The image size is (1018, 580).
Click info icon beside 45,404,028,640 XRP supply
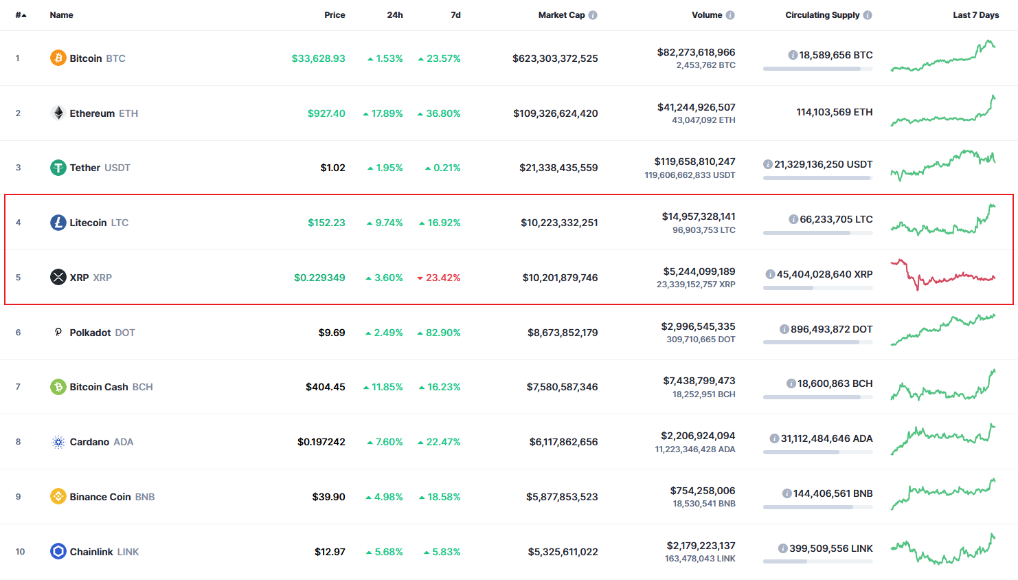click(x=771, y=274)
